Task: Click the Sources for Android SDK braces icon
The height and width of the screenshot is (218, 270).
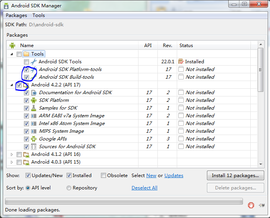Action: (x=34, y=147)
